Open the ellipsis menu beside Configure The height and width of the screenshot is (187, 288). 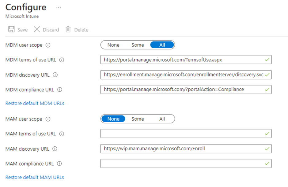tap(59, 7)
